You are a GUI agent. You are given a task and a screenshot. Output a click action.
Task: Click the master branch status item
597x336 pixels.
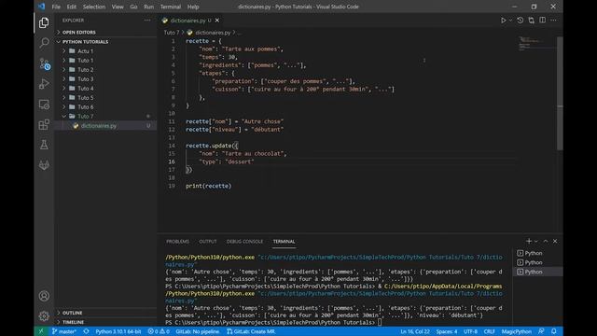pos(64,331)
